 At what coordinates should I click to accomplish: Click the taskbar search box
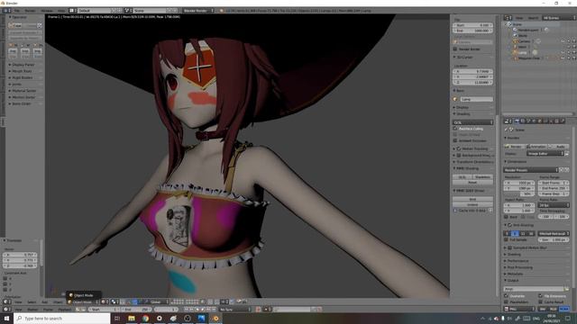point(62,318)
